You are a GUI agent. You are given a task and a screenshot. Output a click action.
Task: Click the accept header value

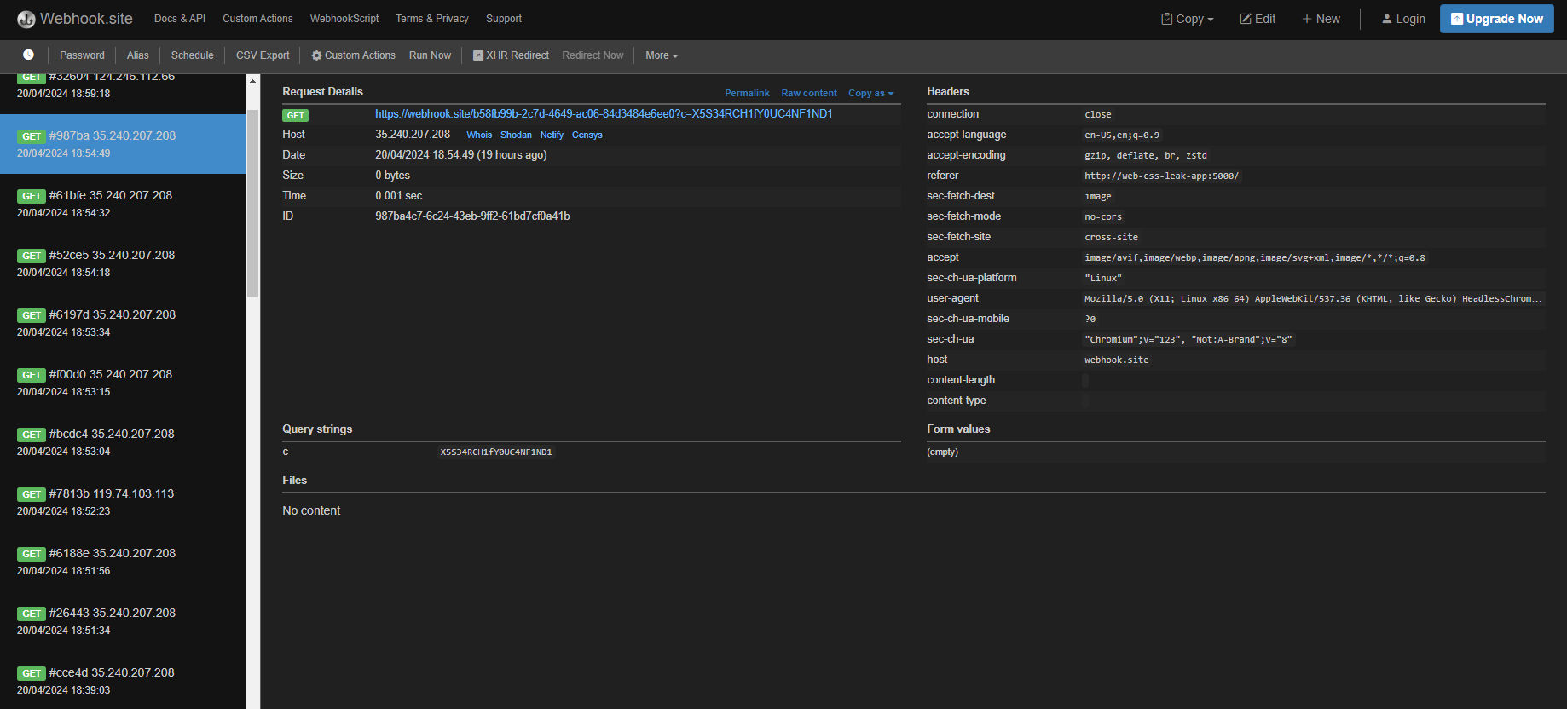point(1254,257)
